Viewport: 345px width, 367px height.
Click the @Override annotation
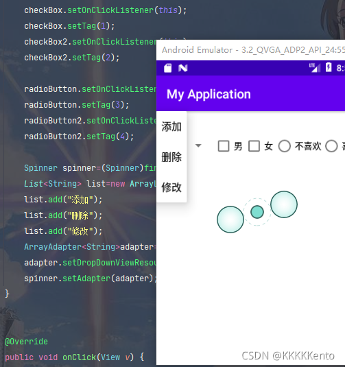pos(26,342)
